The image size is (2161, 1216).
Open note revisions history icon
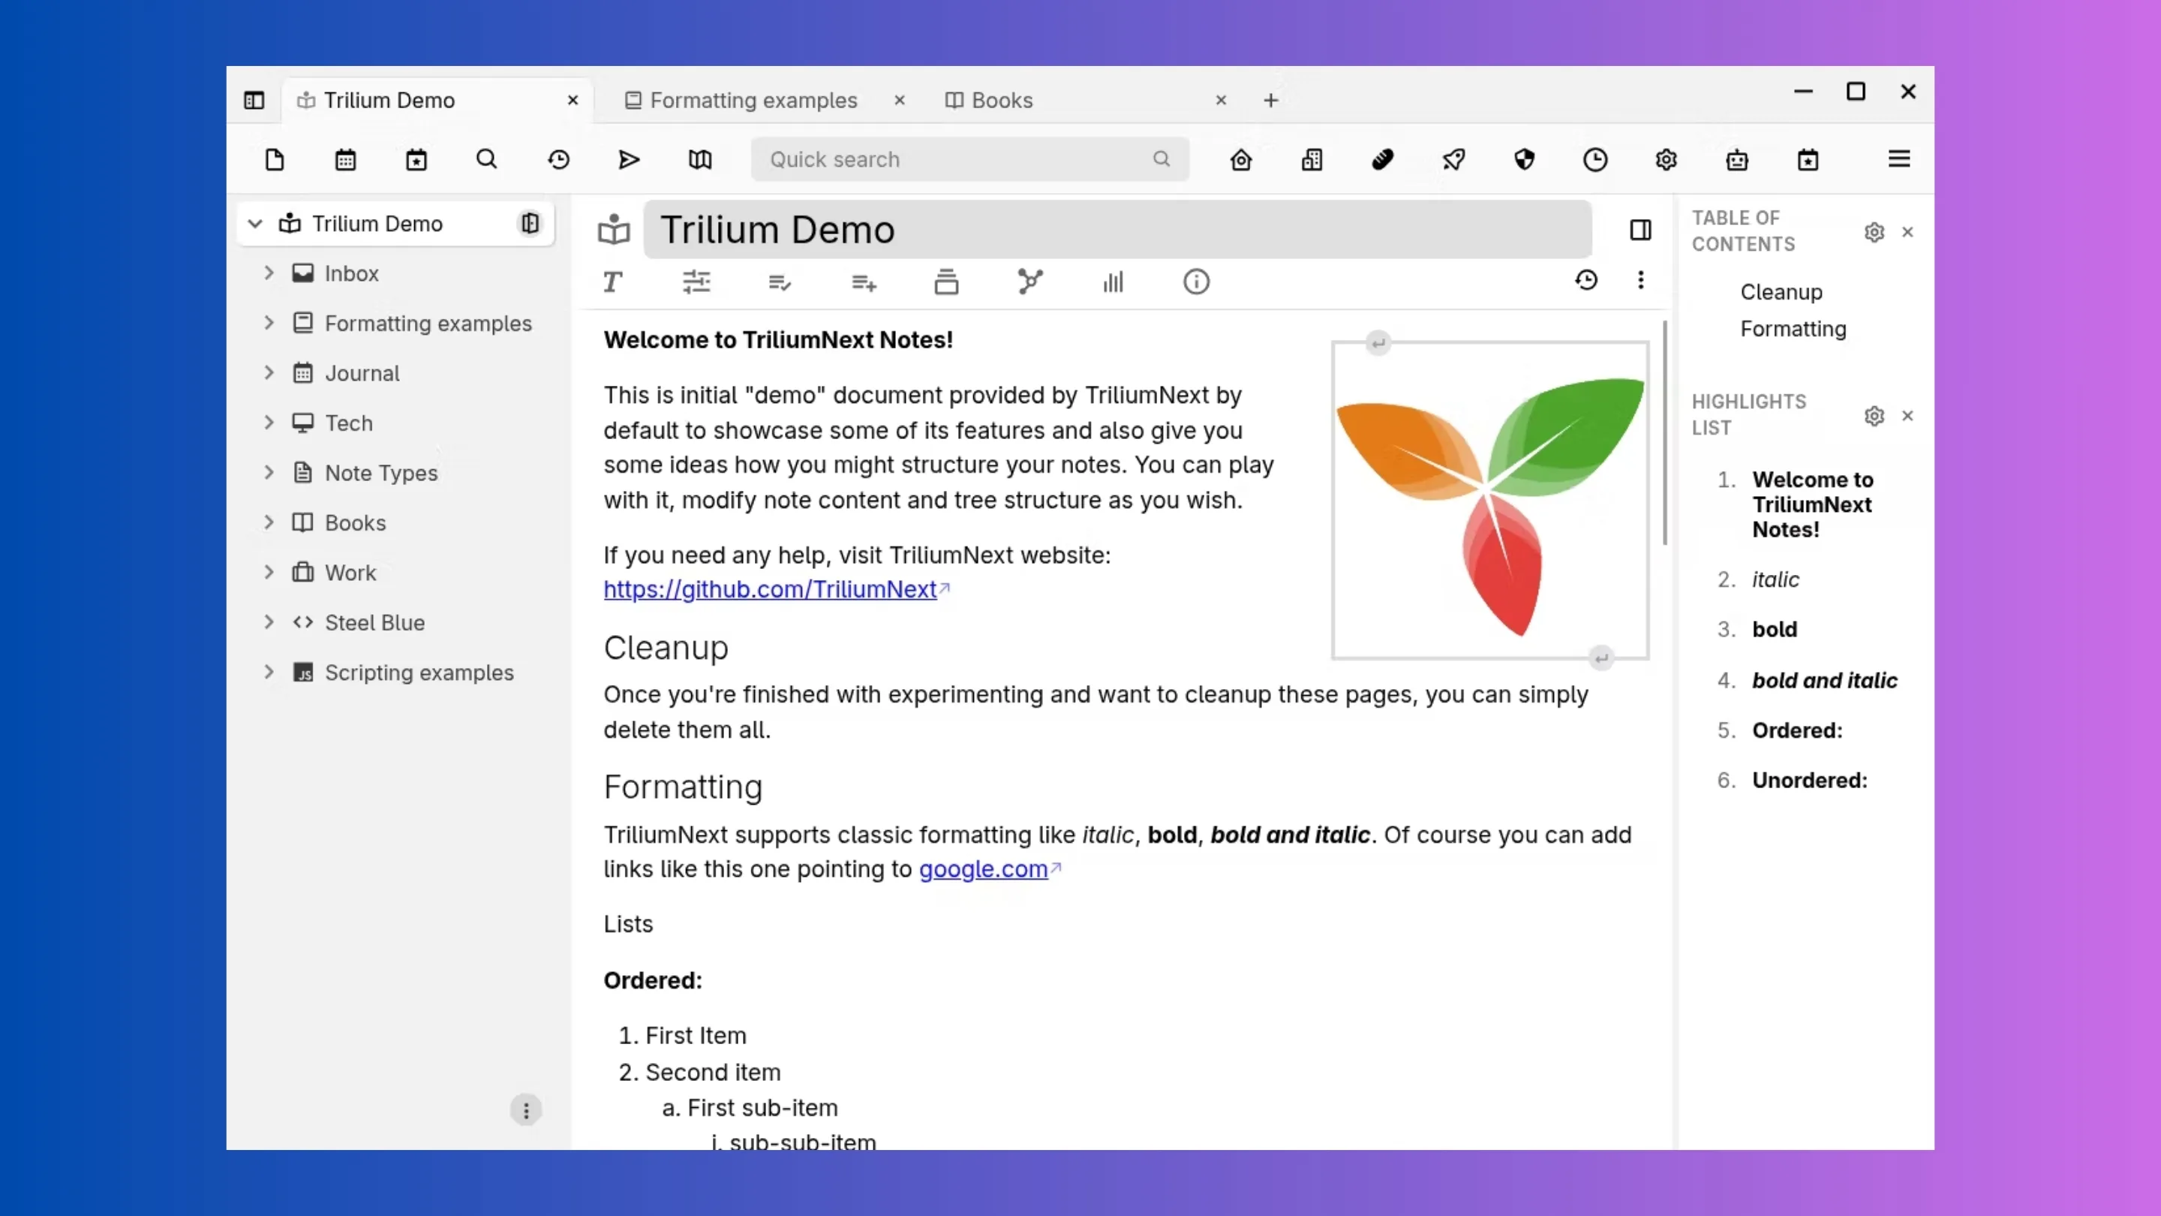click(1585, 280)
